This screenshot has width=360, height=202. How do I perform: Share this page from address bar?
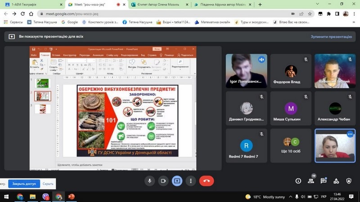pos(301,14)
